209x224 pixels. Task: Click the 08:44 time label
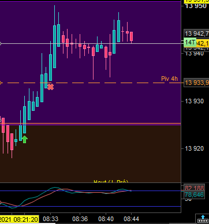click(x=131, y=219)
